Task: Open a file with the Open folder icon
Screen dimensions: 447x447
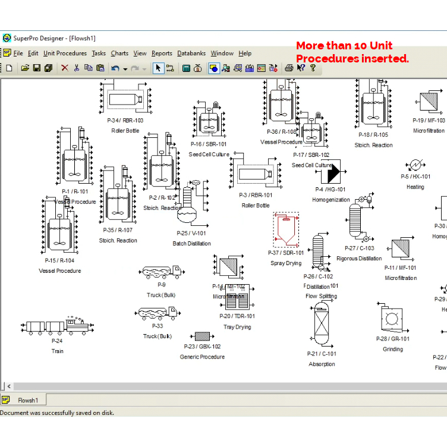Action: tap(26, 68)
